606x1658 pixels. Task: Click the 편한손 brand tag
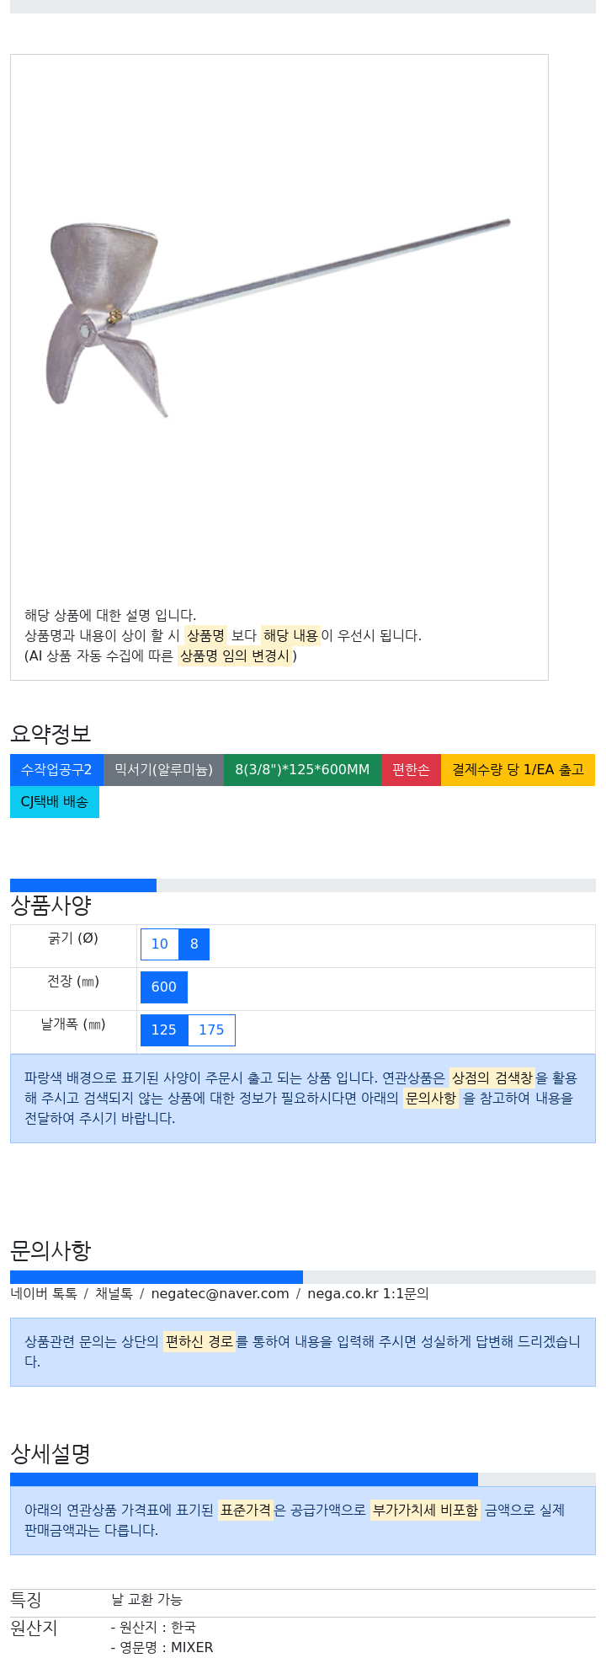411,770
